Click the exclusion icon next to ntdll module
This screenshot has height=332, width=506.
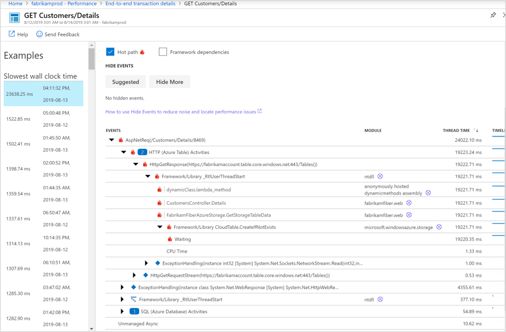(380, 176)
